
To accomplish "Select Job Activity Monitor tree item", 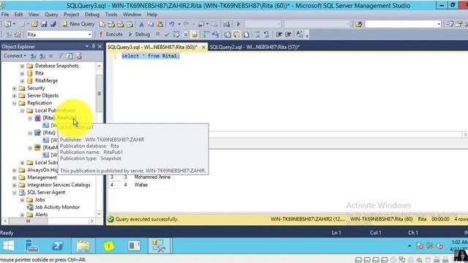I will (57, 207).
